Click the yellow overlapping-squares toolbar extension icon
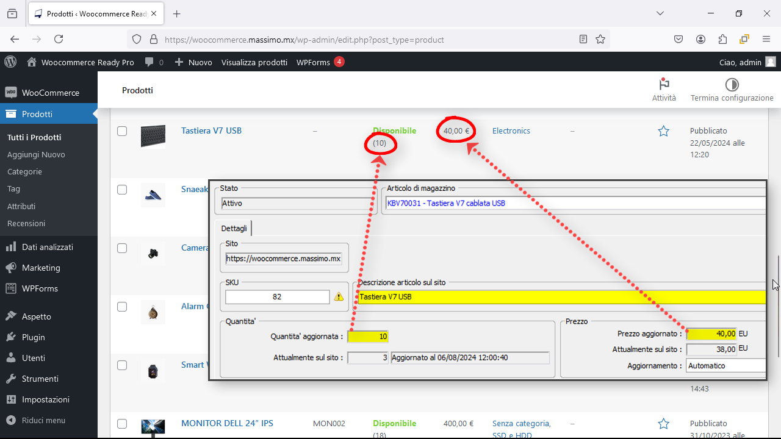 coord(744,39)
